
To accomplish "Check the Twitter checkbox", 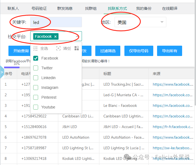I will click(36, 68).
